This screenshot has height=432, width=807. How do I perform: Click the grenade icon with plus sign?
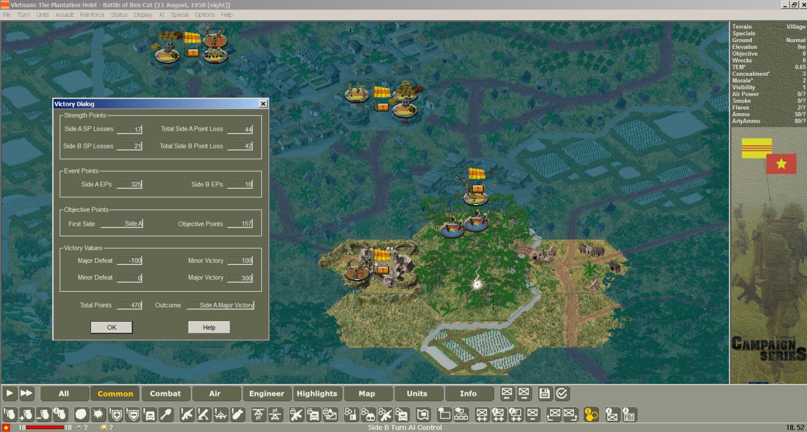click(26, 415)
